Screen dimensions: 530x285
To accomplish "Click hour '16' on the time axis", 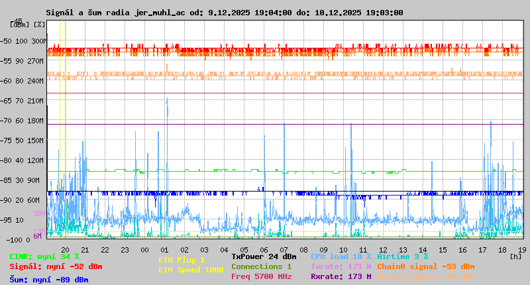I will pos(462,250).
